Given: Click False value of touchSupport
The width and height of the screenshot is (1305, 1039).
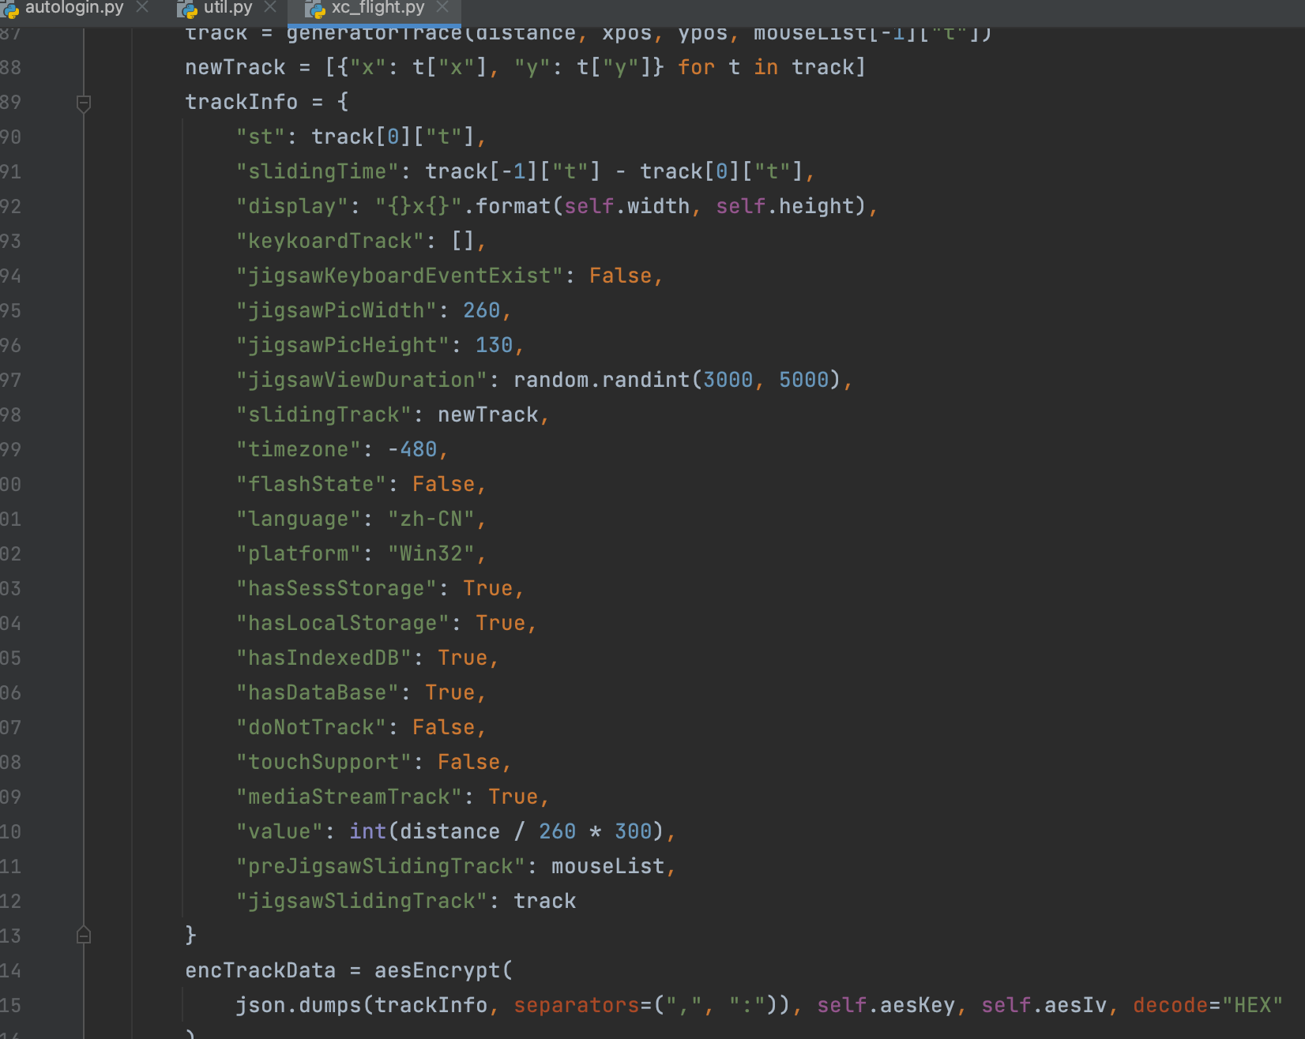Looking at the screenshot, I should pyautogui.click(x=469, y=762).
